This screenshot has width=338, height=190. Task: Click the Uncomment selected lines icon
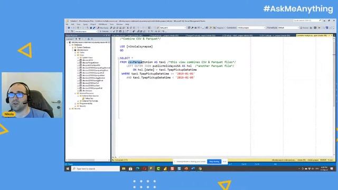point(152,32)
